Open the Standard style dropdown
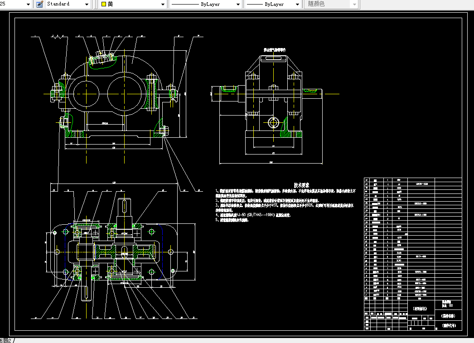Screen dimensions: 474x343 tap(87, 4)
